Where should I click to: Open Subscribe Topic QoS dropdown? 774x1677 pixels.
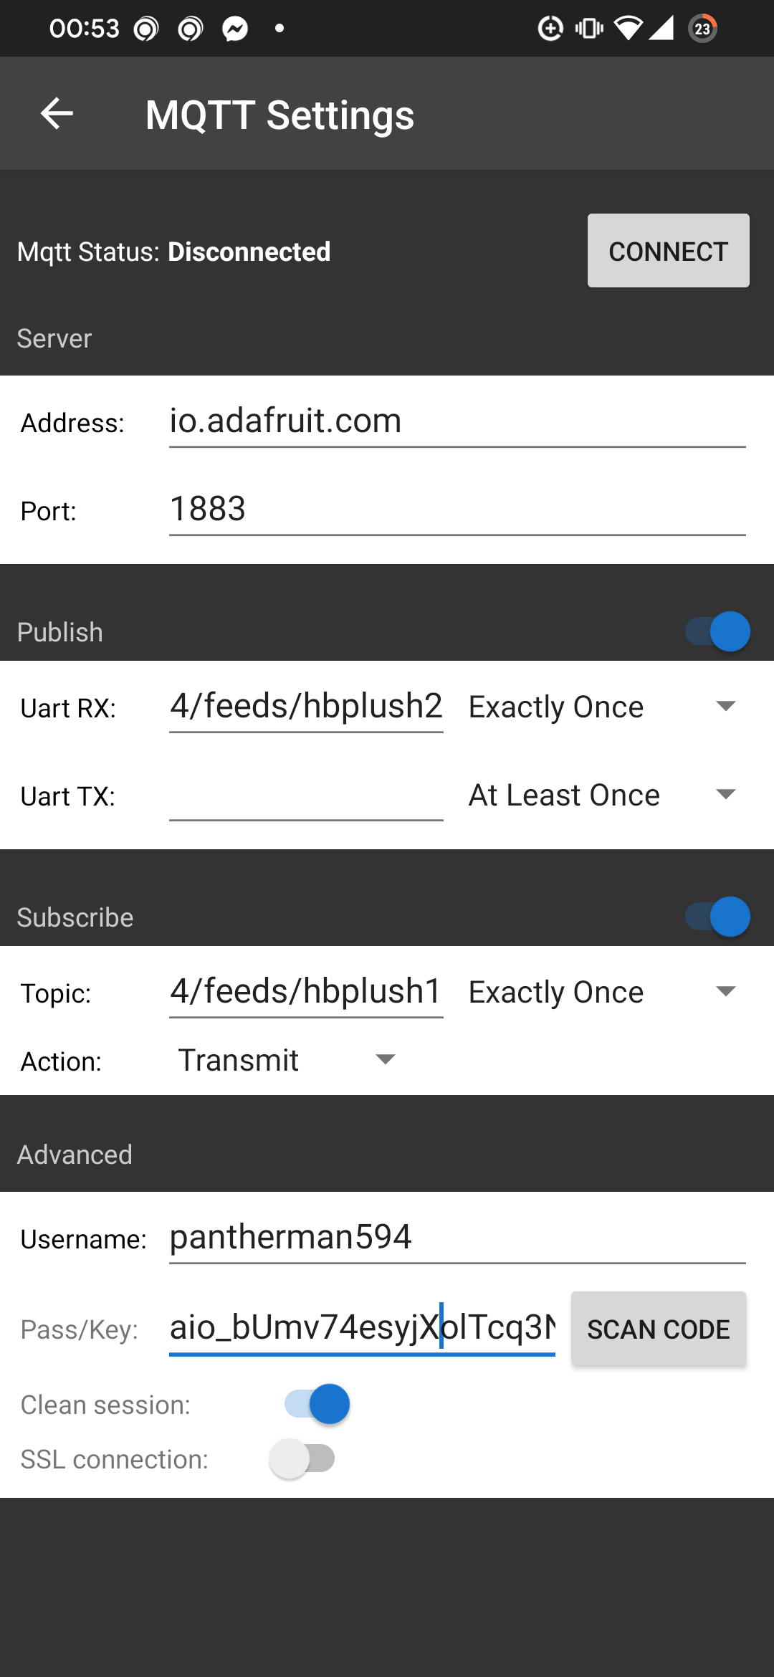[x=602, y=993]
